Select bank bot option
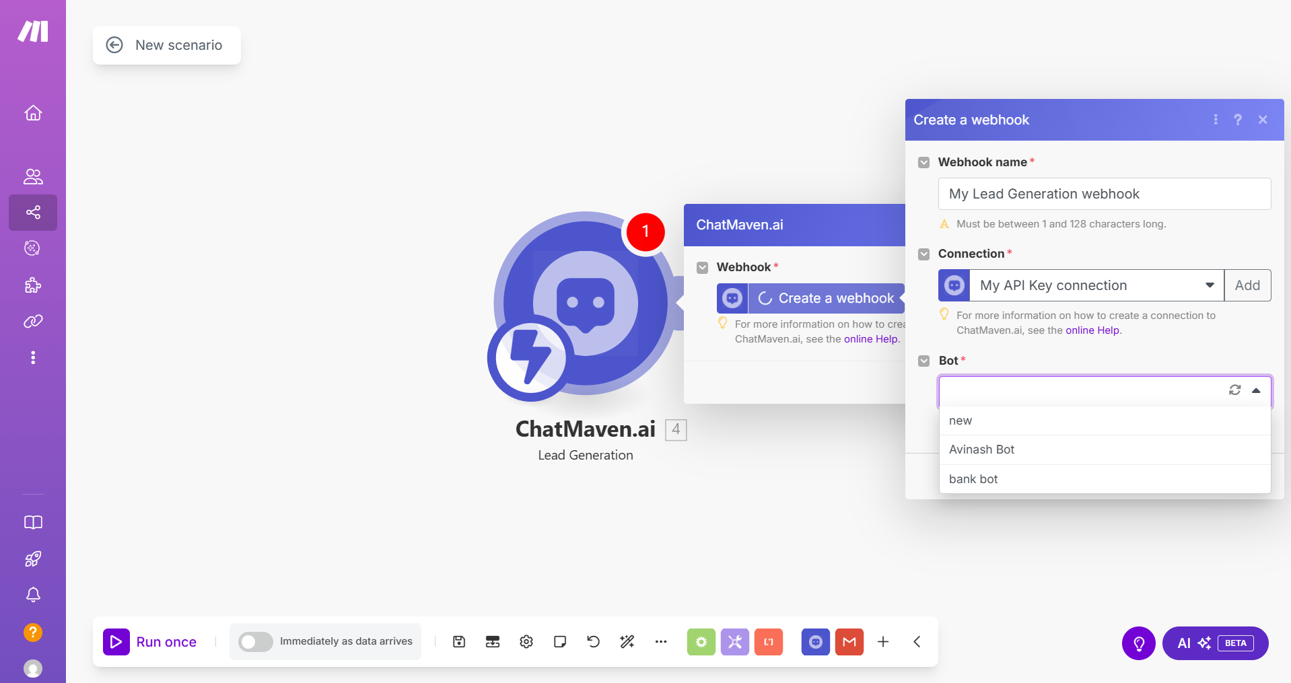Image resolution: width=1291 pixels, height=683 pixels. 973,479
